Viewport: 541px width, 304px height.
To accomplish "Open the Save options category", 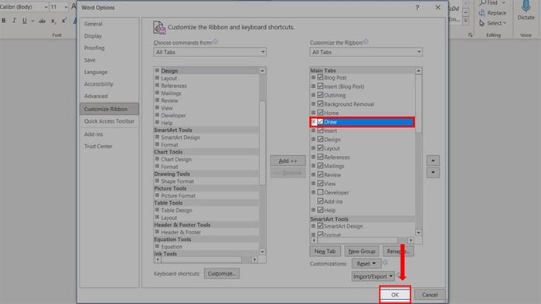I will 90,60.
